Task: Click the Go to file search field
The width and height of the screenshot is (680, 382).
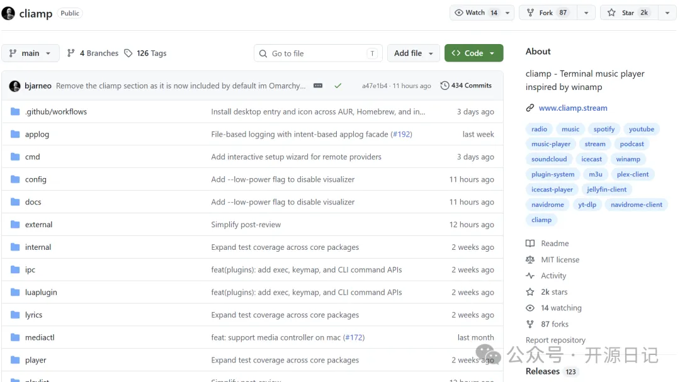Action: 318,53
